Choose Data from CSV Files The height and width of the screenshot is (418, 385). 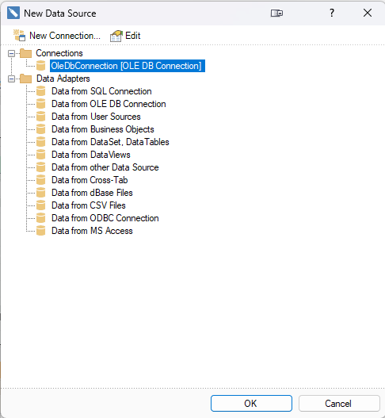[x=89, y=205]
